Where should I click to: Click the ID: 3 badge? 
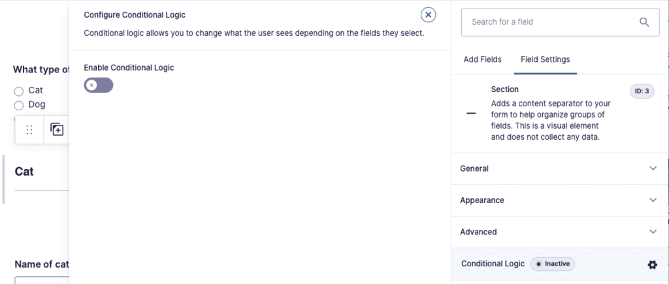click(x=642, y=91)
